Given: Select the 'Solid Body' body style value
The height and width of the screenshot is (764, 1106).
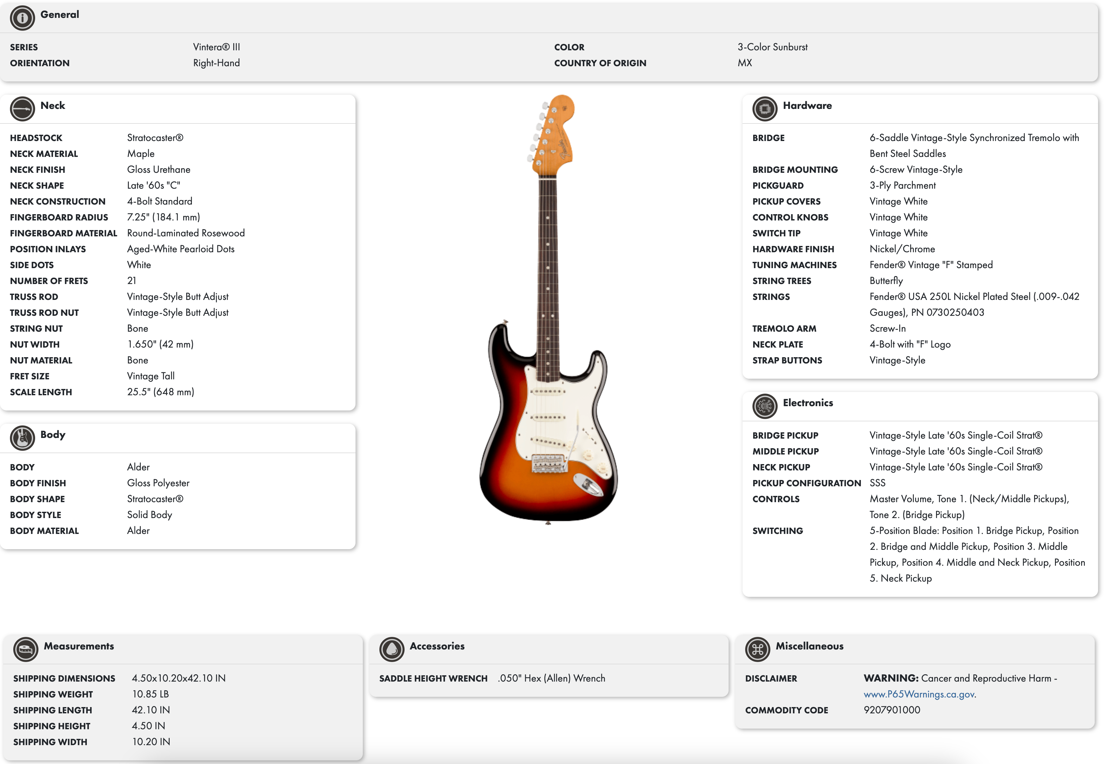Looking at the screenshot, I should [149, 515].
